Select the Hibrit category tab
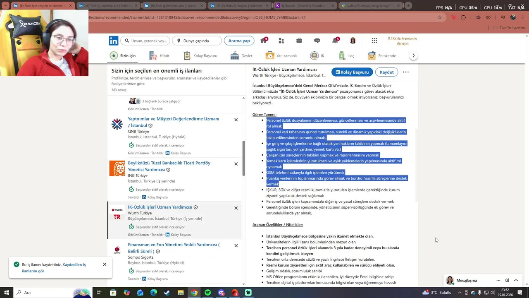This screenshot has width=529, height=298. tap(159, 55)
